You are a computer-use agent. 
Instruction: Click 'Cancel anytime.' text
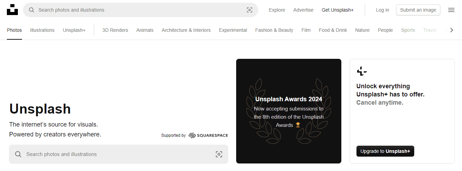pyautogui.click(x=380, y=103)
